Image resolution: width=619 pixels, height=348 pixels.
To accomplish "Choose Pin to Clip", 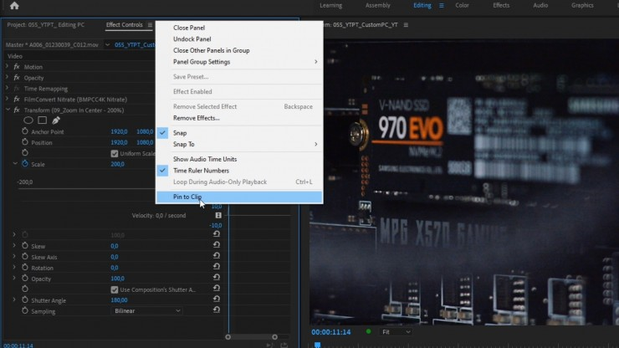I will [239, 197].
